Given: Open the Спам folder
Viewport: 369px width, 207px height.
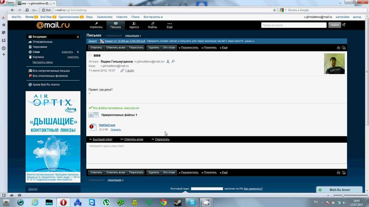Looking at the screenshot, I should coord(36,52).
